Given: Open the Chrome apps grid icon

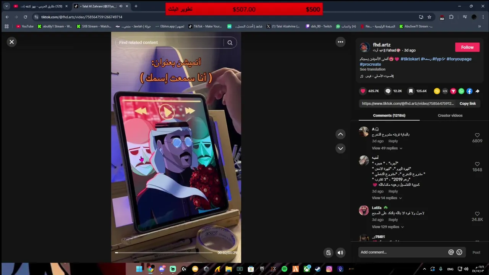Looking at the screenshot, I should coord(6,26).
